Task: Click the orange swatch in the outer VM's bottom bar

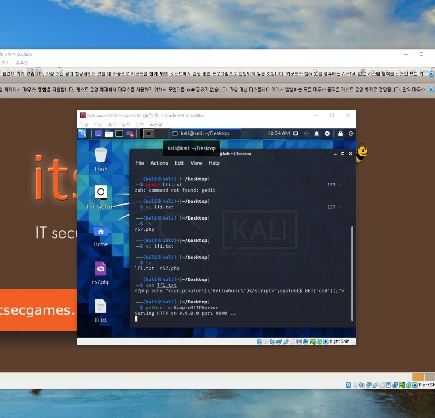Action: pyautogui.click(x=418, y=377)
